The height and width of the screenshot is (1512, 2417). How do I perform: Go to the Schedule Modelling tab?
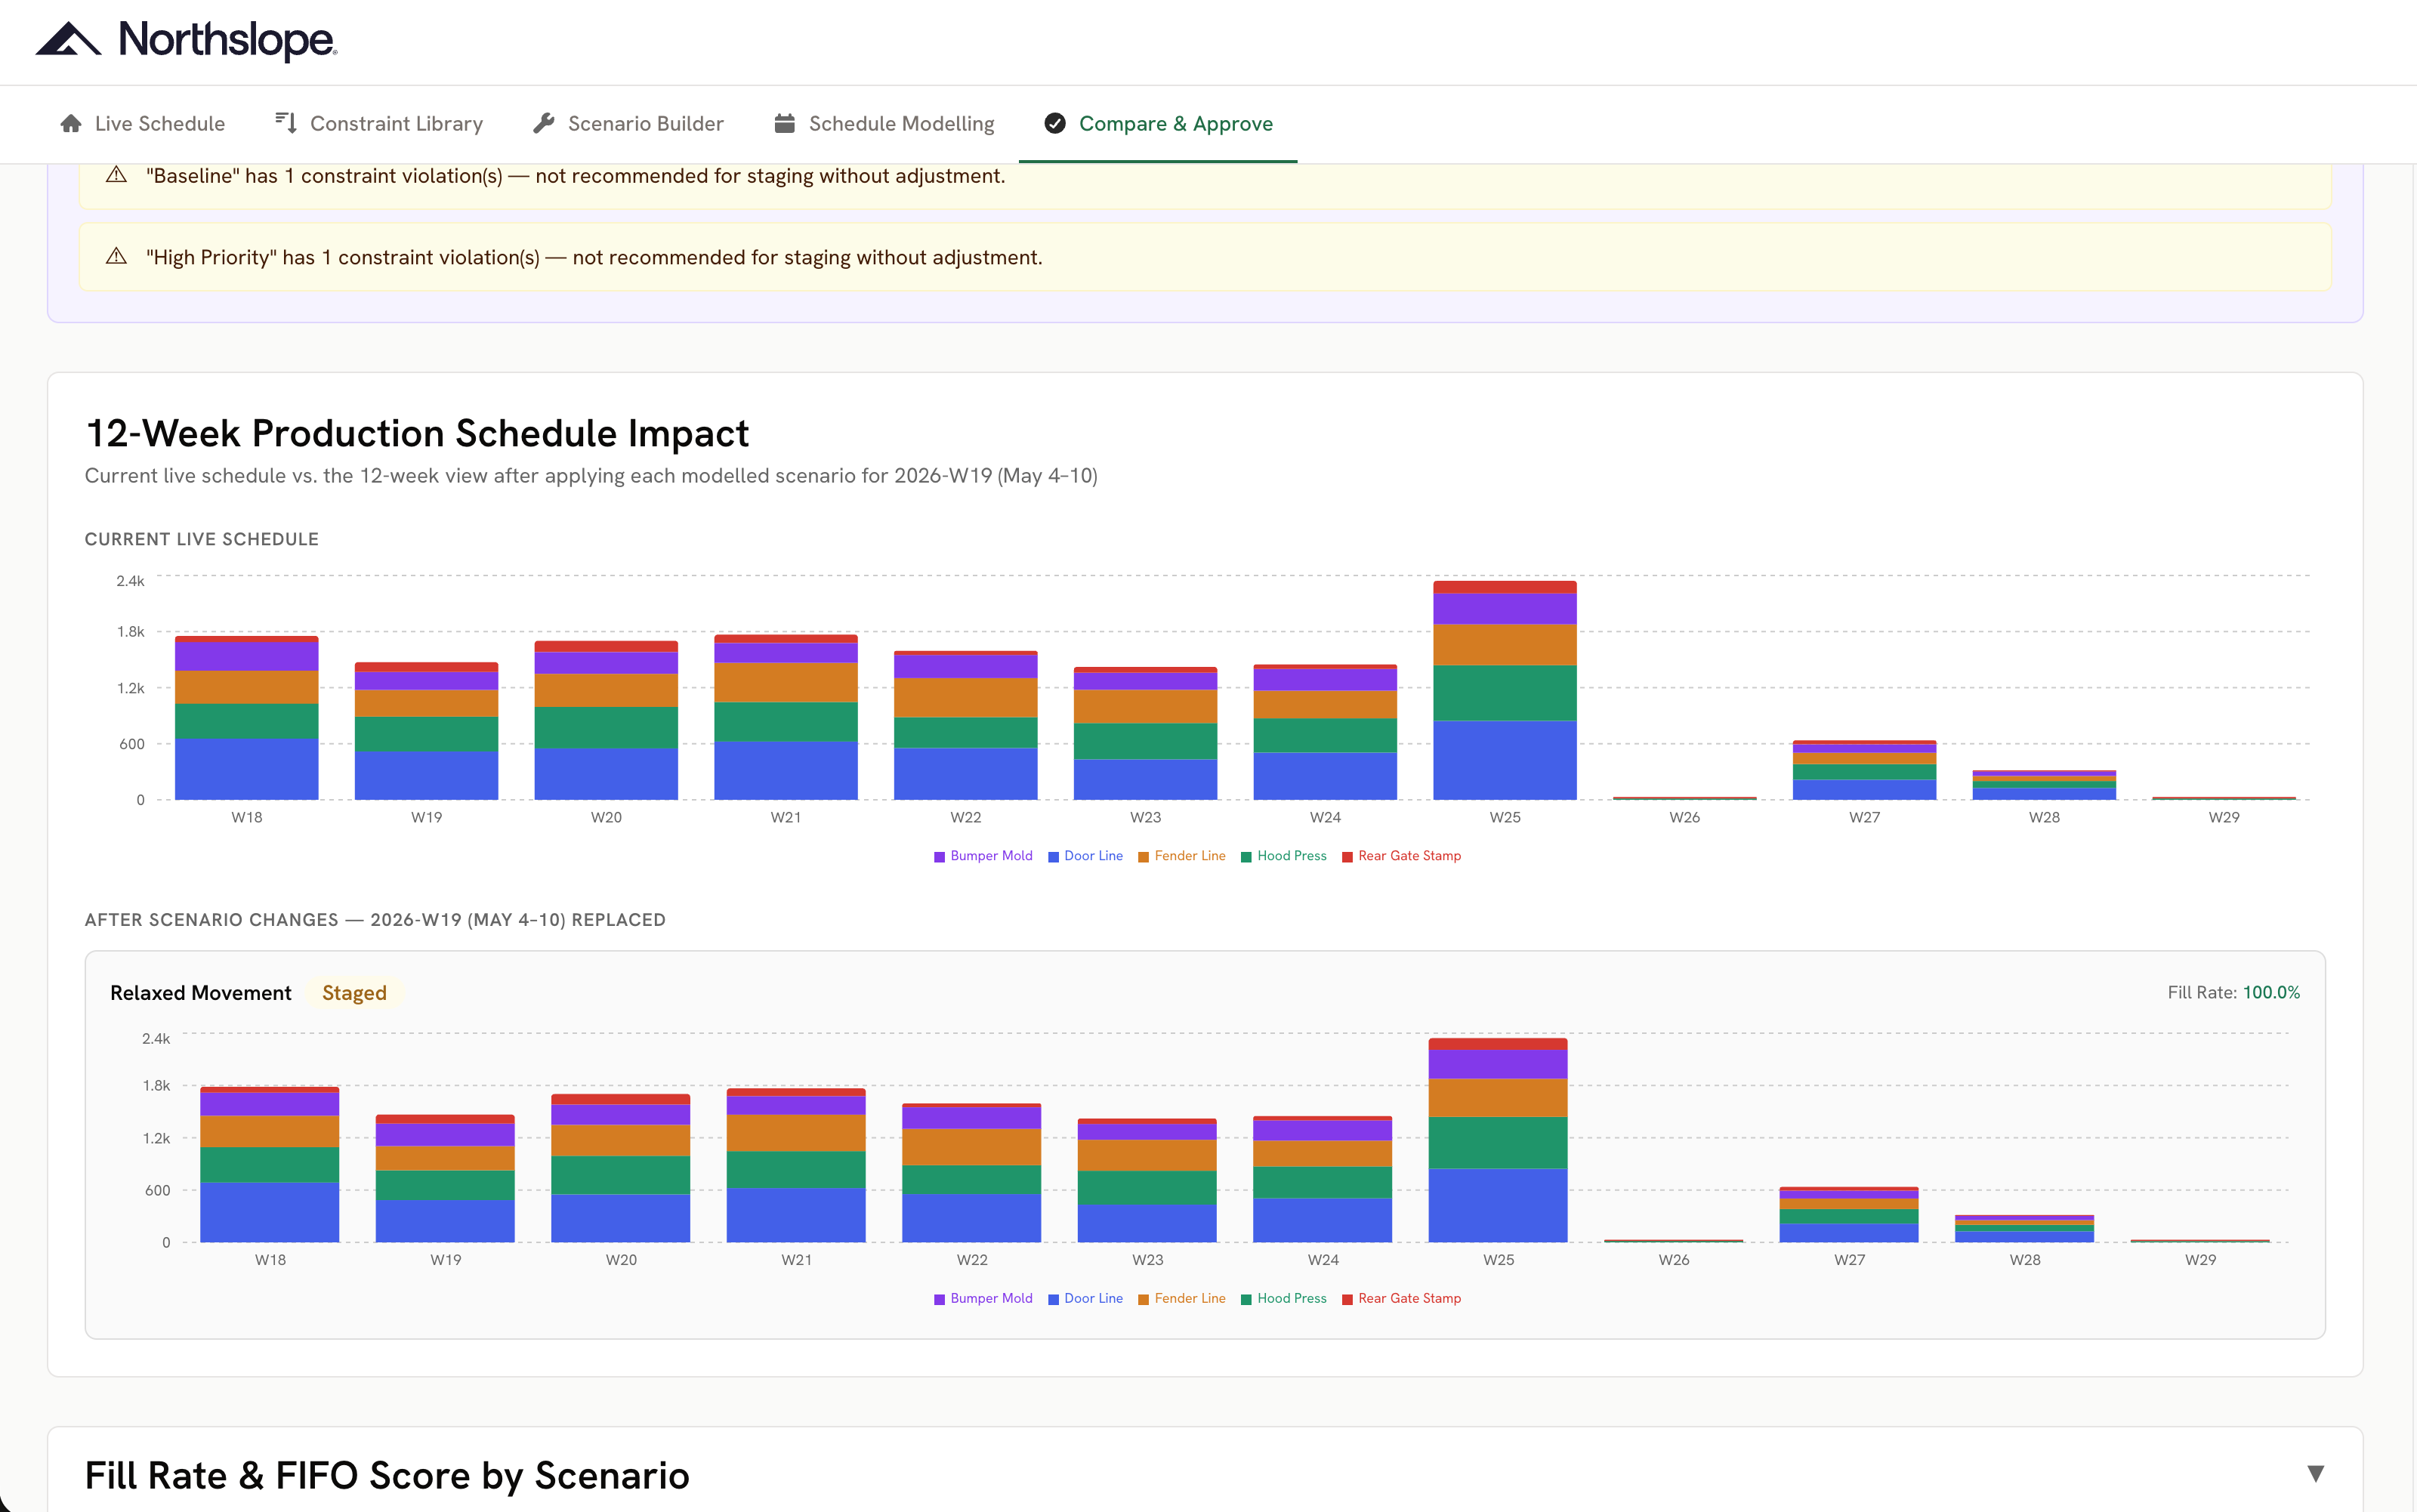(x=884, y=124)
